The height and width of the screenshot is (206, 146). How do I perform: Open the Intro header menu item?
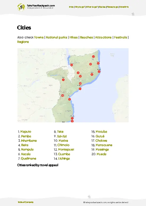coord(71,7)
